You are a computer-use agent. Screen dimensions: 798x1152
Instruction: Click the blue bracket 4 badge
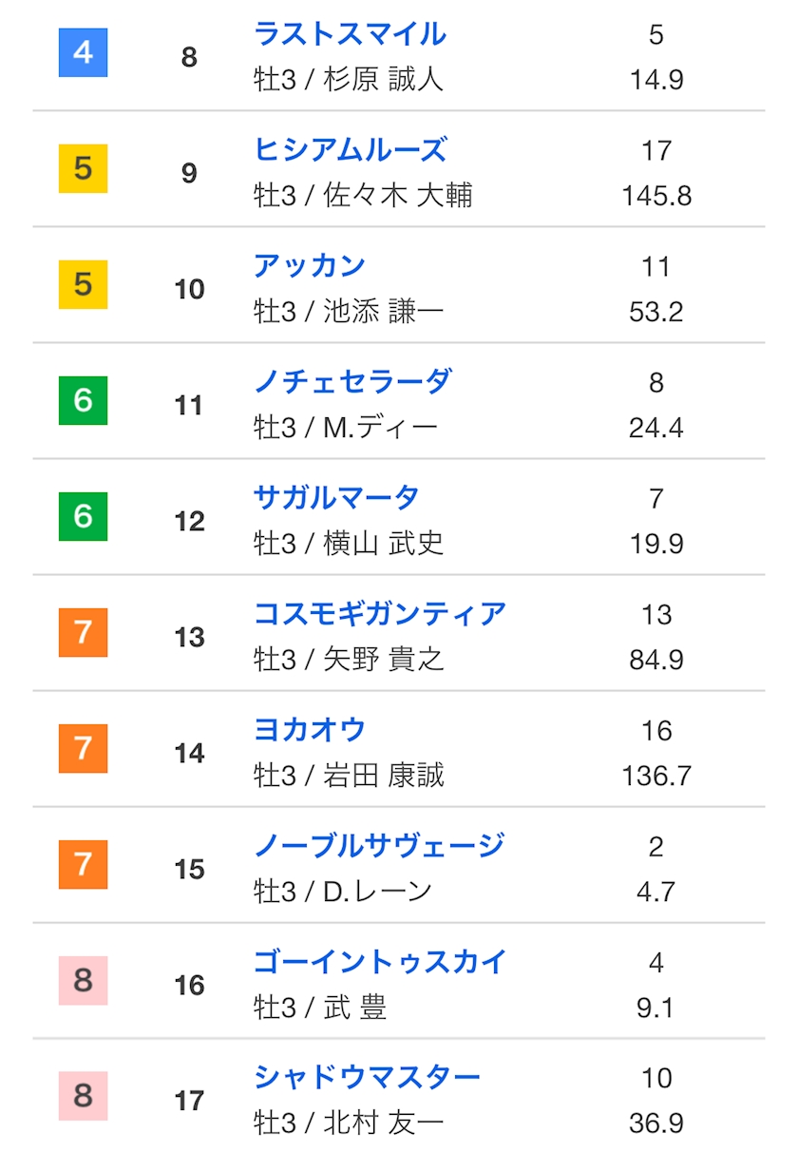(x=84, y=52)
